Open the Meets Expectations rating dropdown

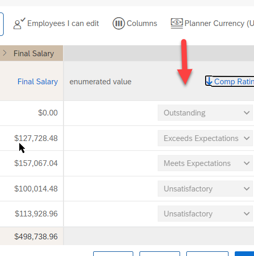205,163
